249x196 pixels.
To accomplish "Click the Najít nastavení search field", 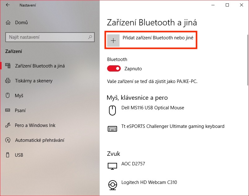I will click(x=50, y=37).
